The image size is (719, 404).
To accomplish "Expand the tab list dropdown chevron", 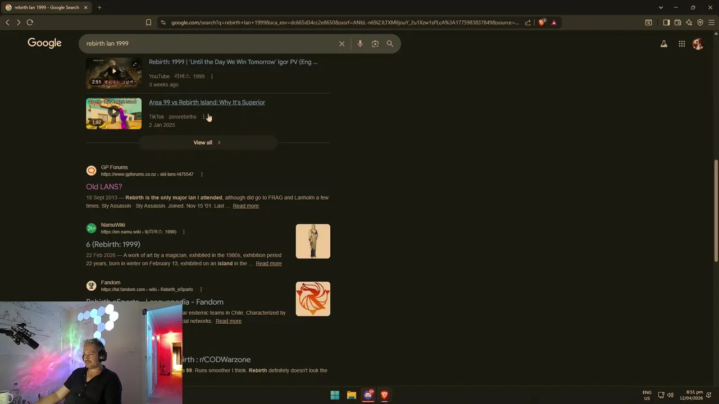I will pos(661,7).
